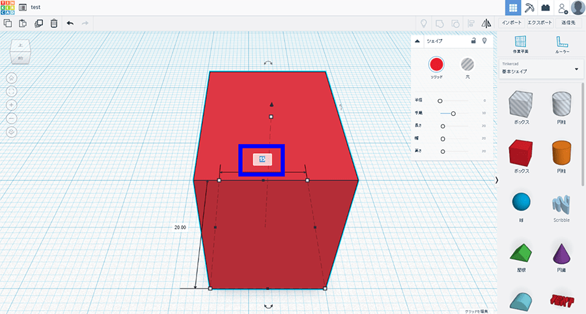This screenshot has height=314, width=586.
Task: Click the invite collaborator person icon
Action: 562,8
